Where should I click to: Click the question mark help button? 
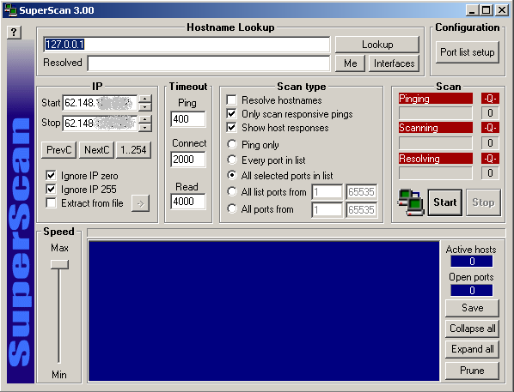tap(14, 33)
